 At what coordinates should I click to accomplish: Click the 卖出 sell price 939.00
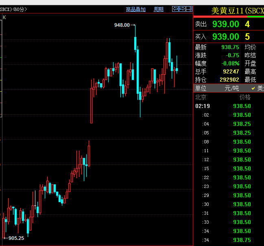tap(225, 24)
